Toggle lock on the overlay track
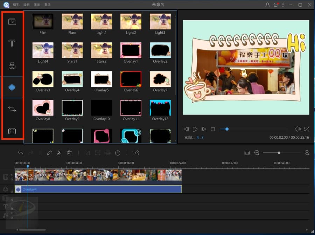 [12, 191]
